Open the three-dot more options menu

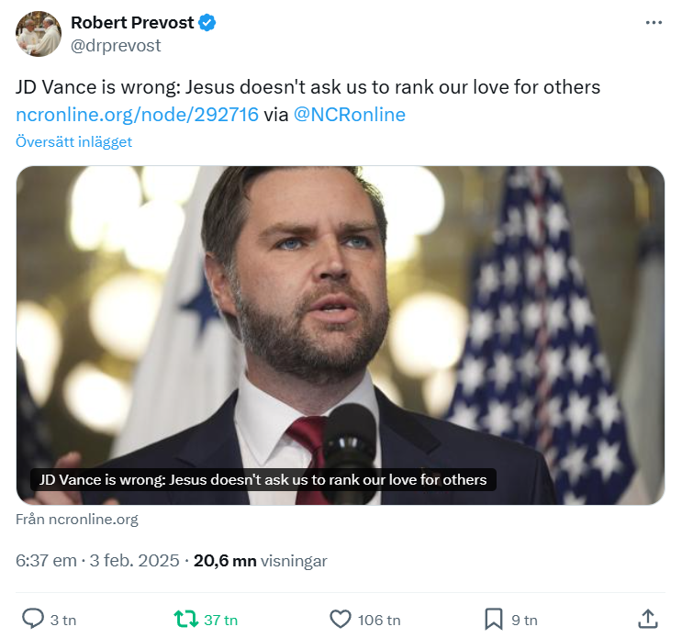(x=653, y=22)
